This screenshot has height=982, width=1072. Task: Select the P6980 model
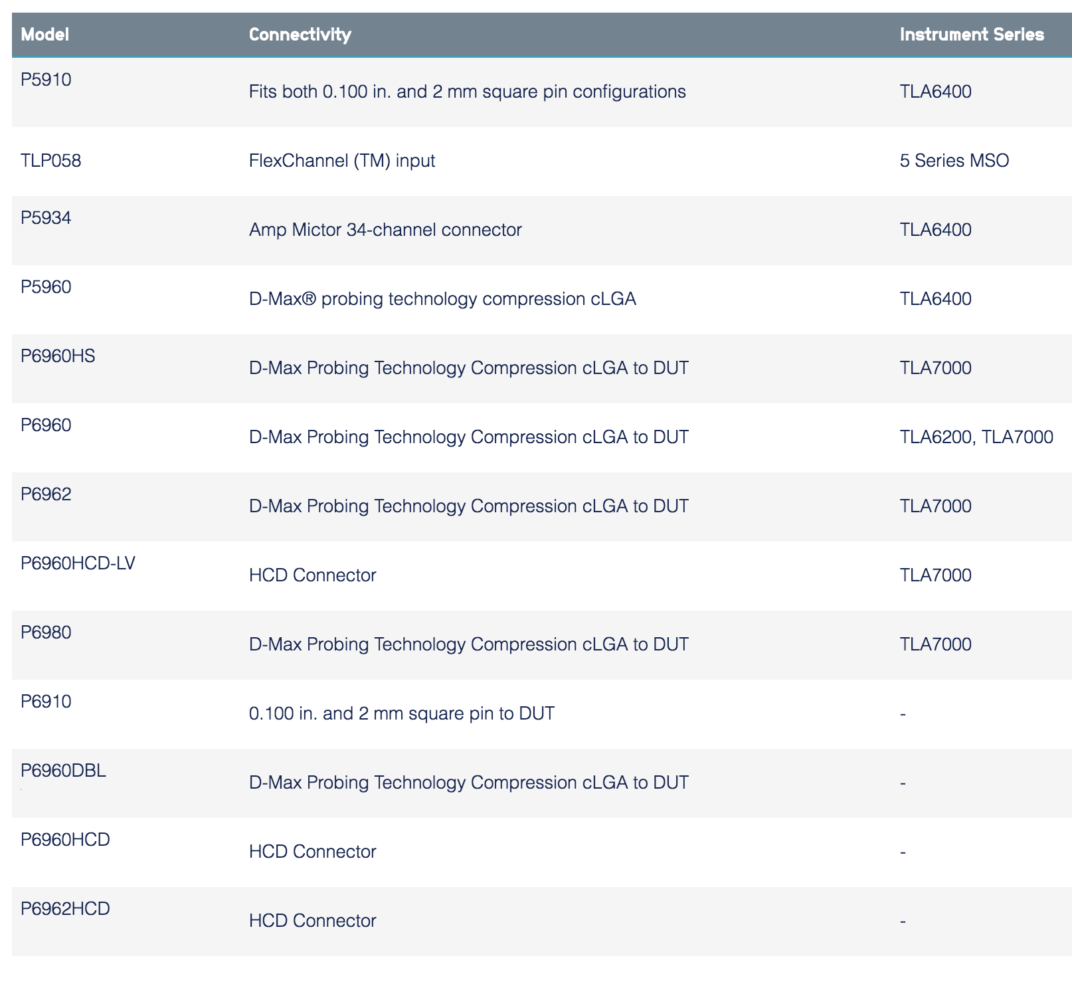[x=46, y=633]
